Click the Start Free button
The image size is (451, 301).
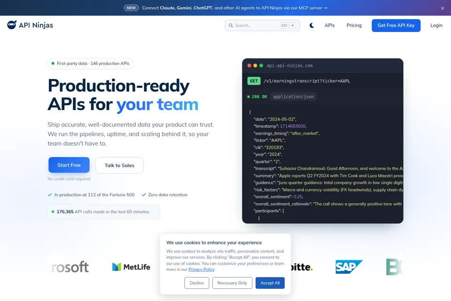click(x=69, y=165)
